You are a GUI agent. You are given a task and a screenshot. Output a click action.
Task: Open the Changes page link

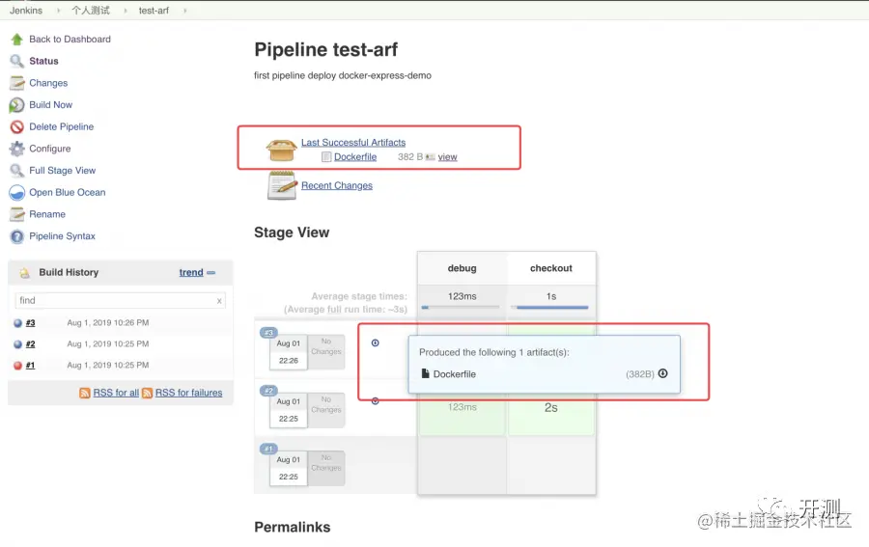point(48,83)
